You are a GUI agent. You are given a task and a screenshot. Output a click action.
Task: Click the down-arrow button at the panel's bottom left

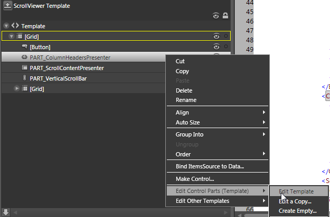[x=6, y=212]
